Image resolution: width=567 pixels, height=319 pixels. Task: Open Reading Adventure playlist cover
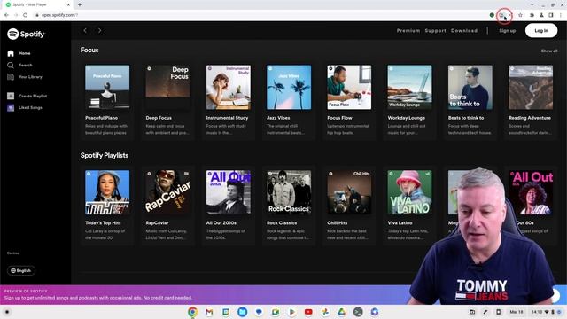pos(531,87)
